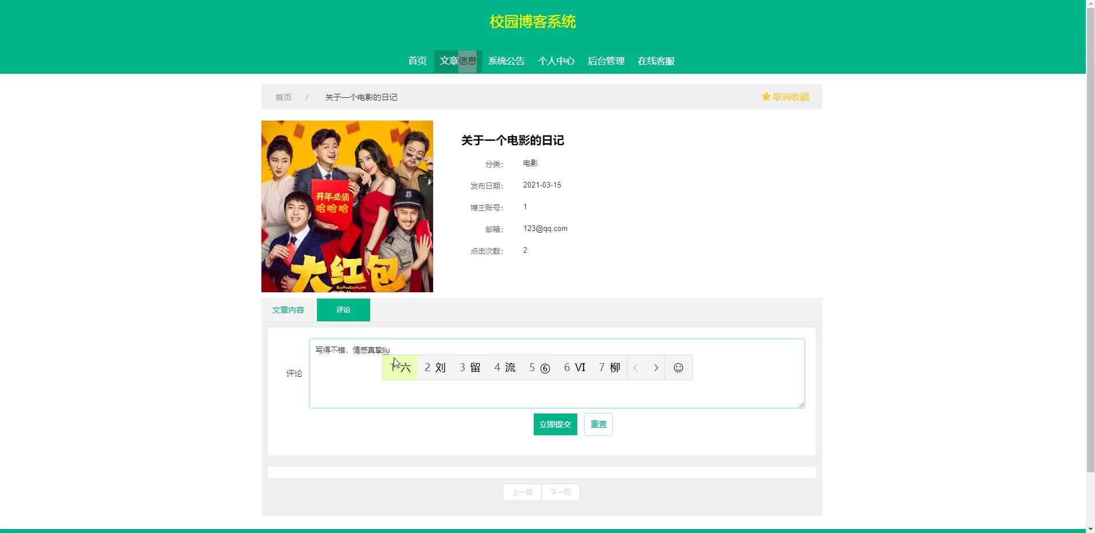Click the 大红包 movie poster image

pos(347,206)
